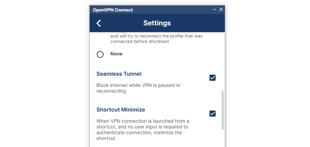Click the Shortcut Minimize heading
The image size is (310, 147).
click(x=121, y=110)
